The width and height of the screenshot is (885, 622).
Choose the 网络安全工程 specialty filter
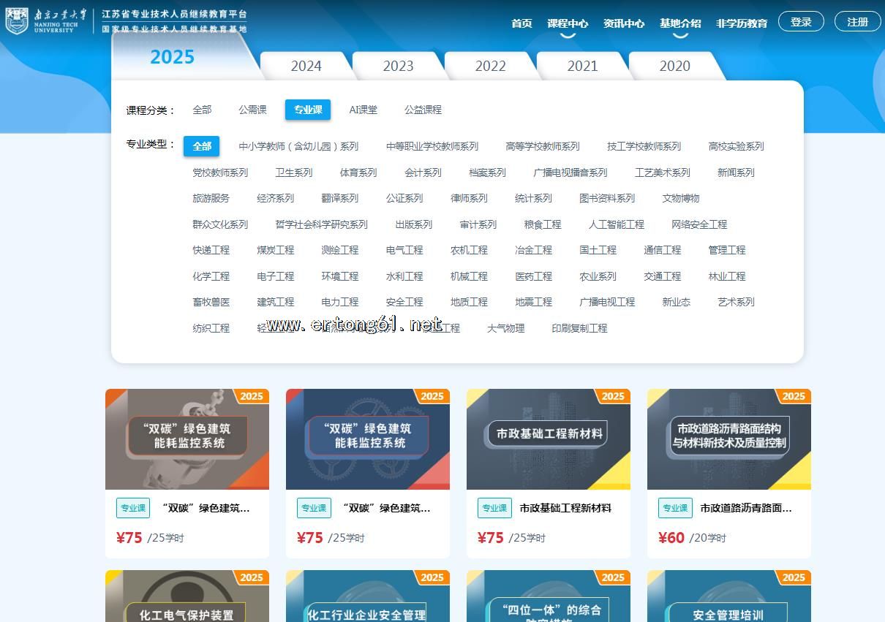coord(698,224)
